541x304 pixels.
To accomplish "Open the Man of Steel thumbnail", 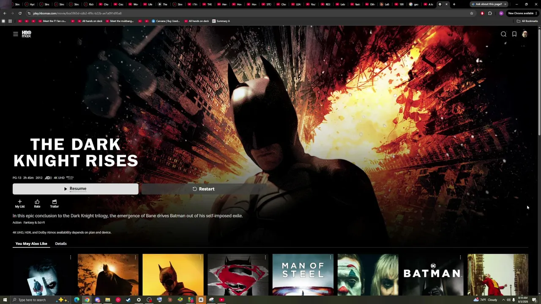I will [x=303, y=274].
